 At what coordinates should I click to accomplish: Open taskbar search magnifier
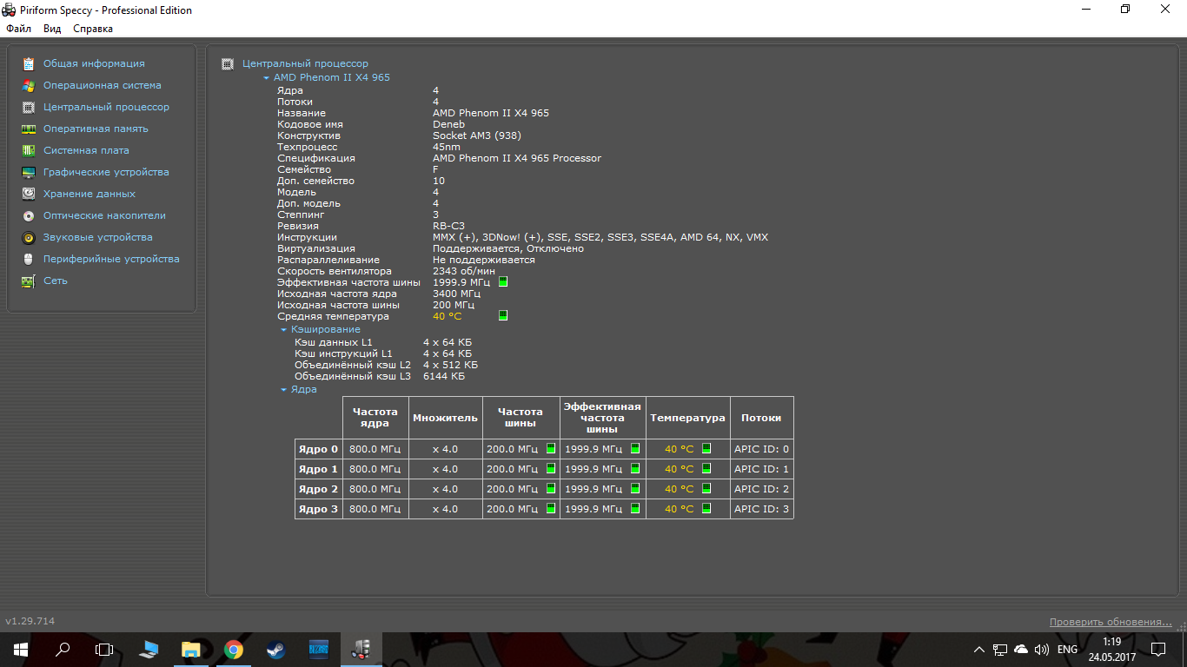[63, 649]
